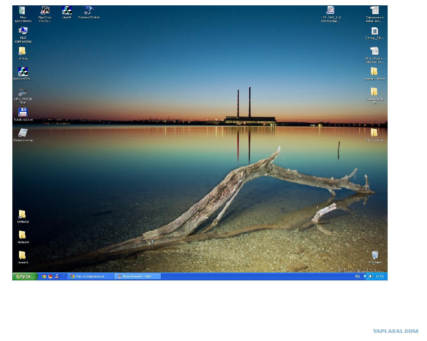Open the Протоколы folder

375,135
